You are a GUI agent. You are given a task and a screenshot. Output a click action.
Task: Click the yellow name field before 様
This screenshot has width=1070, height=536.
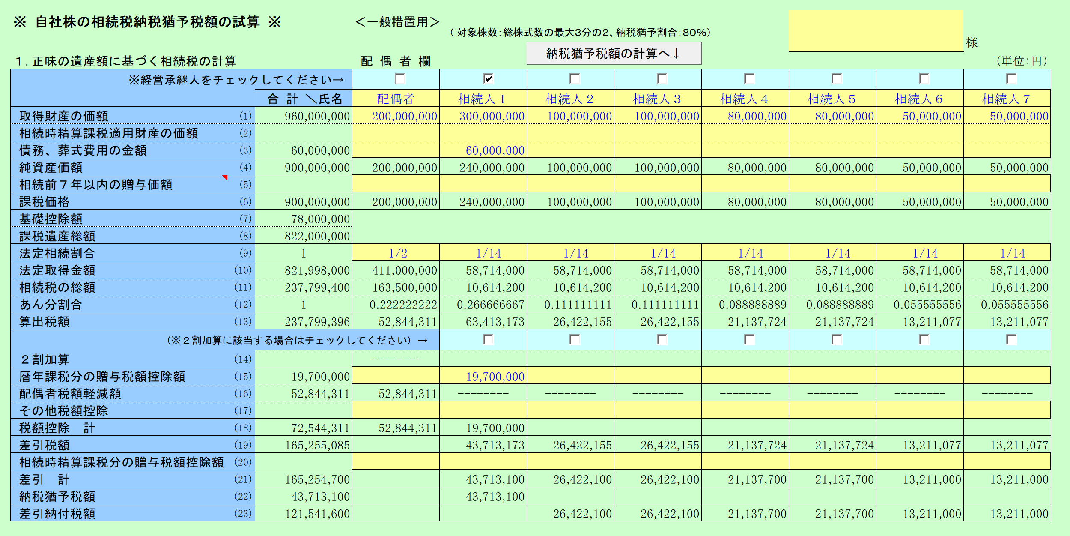click(x=876, y=31)
